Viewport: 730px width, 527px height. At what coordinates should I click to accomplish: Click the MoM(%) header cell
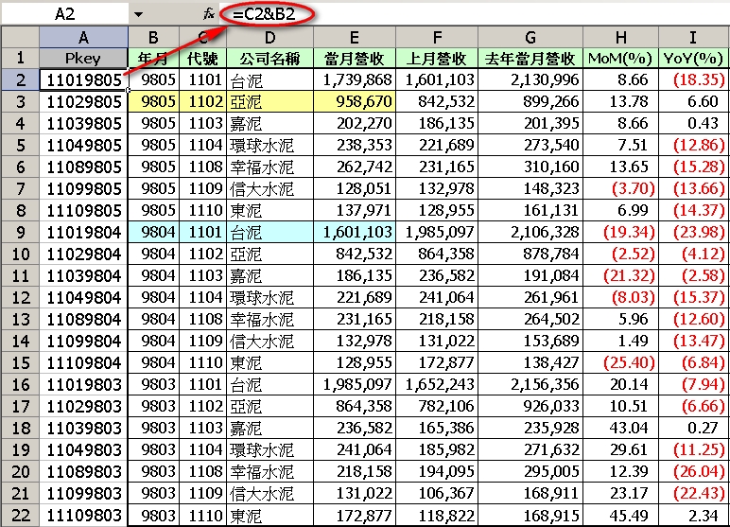click(x=620, y=58)
